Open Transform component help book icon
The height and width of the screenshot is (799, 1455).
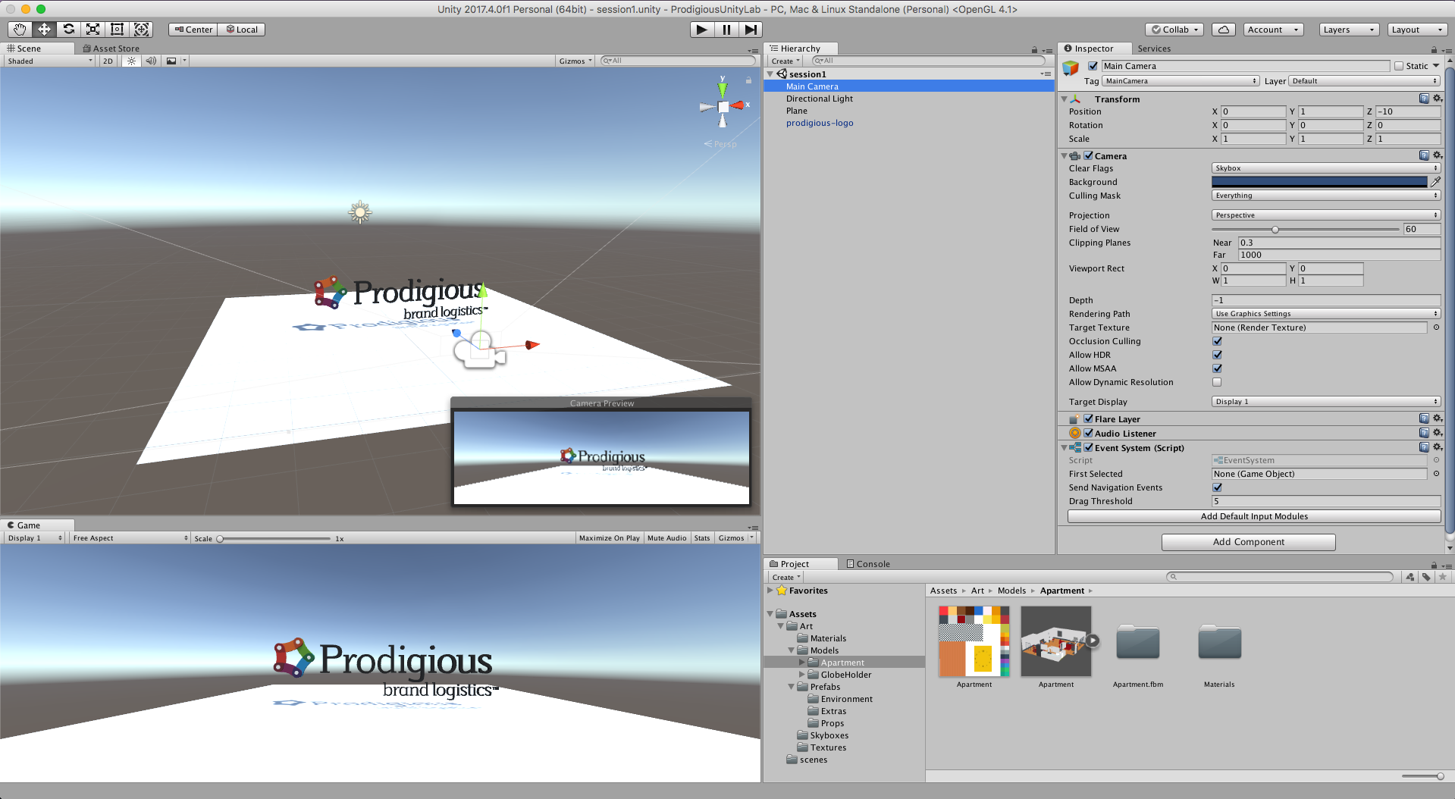click(x=1424, y=99)
